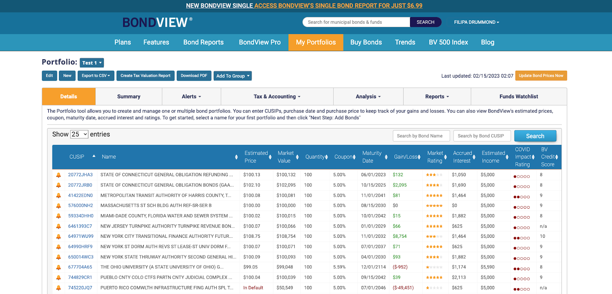612x294 pixels.
Task: Open the Test 1 portfolio selector
Action: tap(92, 63)
